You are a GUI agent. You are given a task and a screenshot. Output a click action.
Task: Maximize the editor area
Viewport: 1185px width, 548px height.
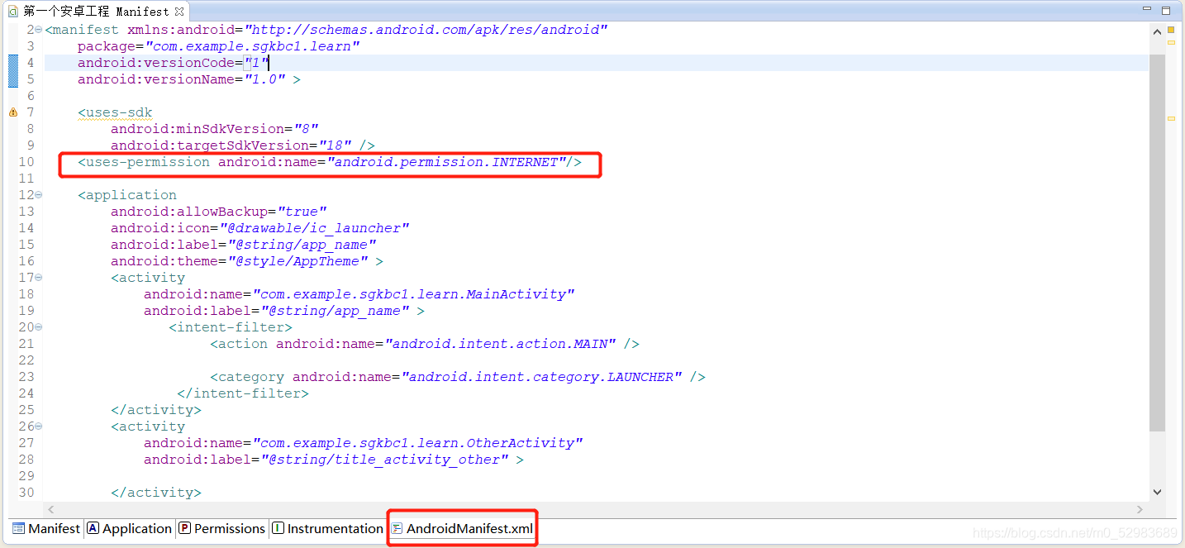[x=1167, y=9]
